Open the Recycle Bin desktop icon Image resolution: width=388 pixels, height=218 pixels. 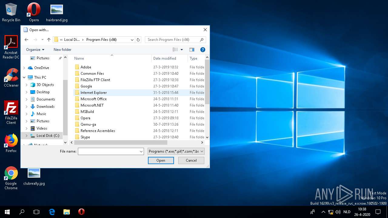11,12
